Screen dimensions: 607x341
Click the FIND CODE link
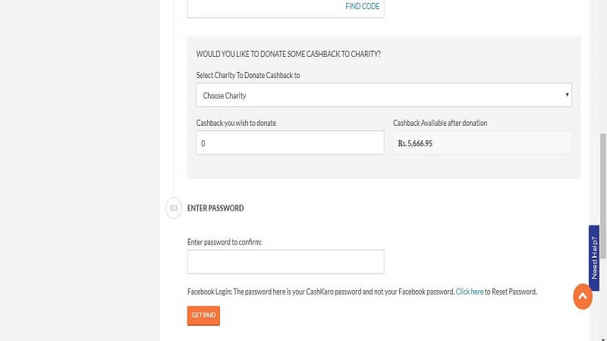[x=362, y=6]
